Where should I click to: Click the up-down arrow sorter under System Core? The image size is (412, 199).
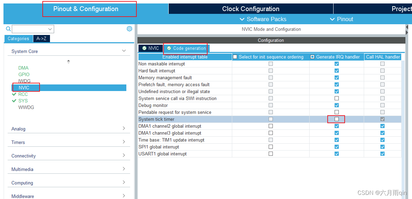click(x=68, y=62)
